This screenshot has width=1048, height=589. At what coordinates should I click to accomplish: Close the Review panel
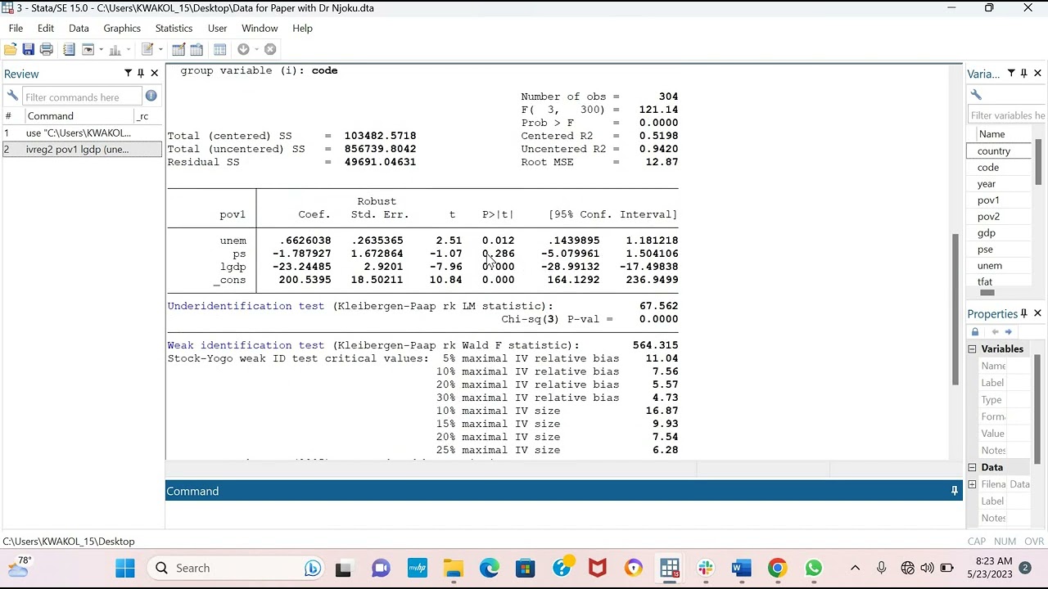point(154,74)
